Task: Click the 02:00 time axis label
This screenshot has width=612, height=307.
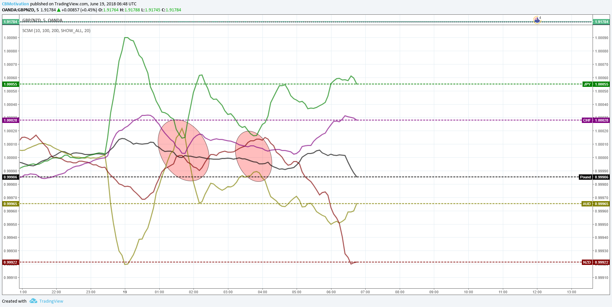Action: coord(194,292)
